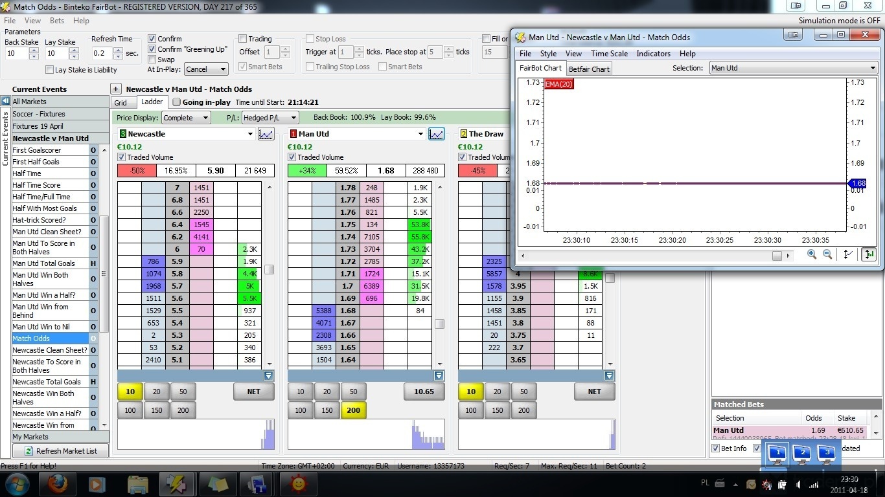
Task: Increase the Lay Stake spinner value
Action: tap(73, 50)
